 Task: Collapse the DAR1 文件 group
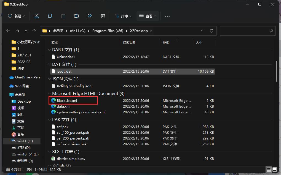[49, 50]
